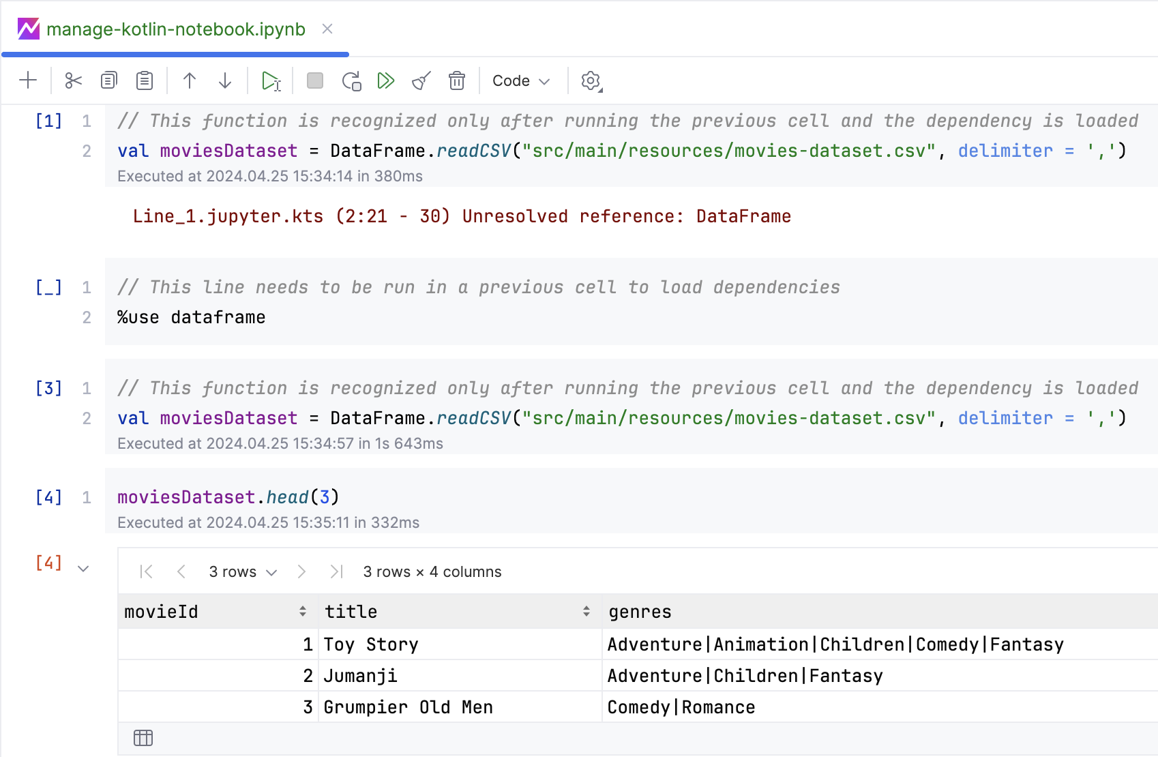Viewport: 1158px width, 757px height.
Task: Delete the selected cell
Action: coord(456,80)
